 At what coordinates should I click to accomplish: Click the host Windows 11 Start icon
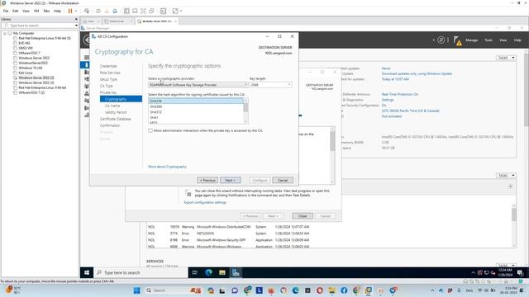[136, 290]
